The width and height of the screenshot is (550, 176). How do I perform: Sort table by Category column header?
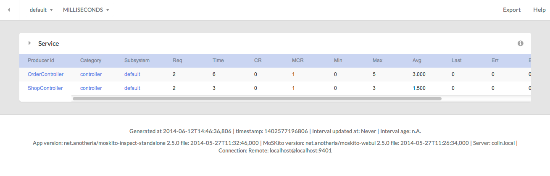coord(91,60)
